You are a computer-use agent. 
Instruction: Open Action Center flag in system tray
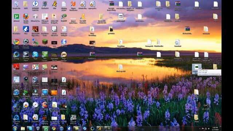pos(203,128)
